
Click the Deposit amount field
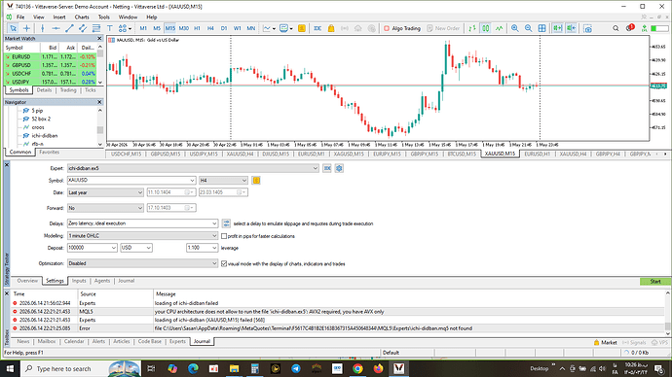coord(93,248)
